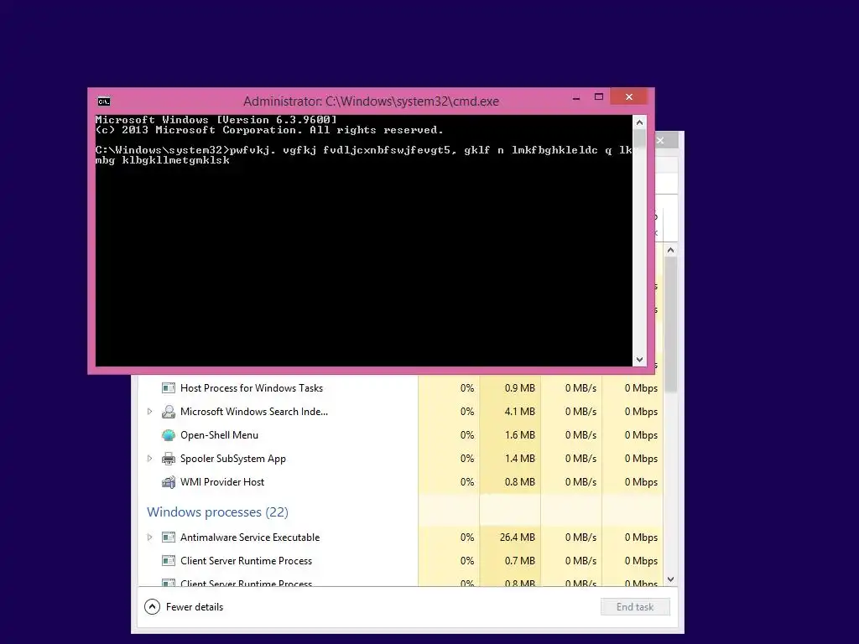Viewport: 859px width, 644px height.
Task: Click the command prompt typed text line
Action: pos(364,155)
